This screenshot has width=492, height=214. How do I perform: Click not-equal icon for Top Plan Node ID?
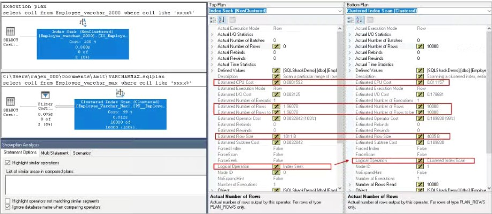point(276,172)
